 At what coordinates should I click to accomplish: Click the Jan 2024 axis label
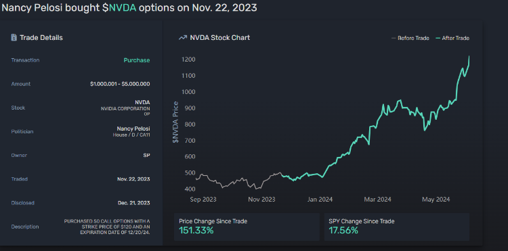pyautogui.click(x=320, y=200)
